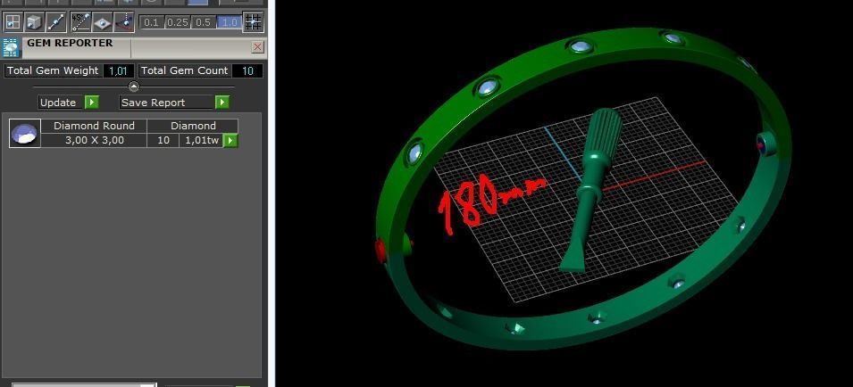853x387 pixels.
Task: Click the Save Report label button
Action: [x=166, y=102]
